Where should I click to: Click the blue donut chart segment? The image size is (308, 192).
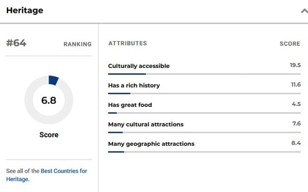(x=53, y=80)
